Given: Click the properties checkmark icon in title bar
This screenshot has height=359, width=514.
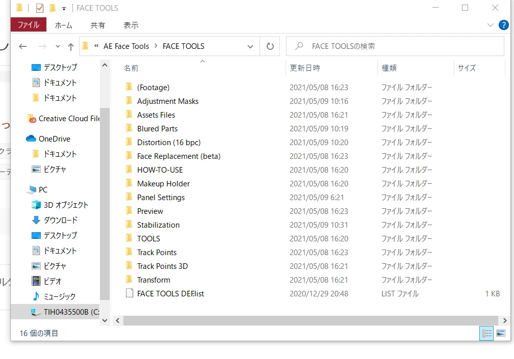Looking at the screenshot, I should pos(40,8).
